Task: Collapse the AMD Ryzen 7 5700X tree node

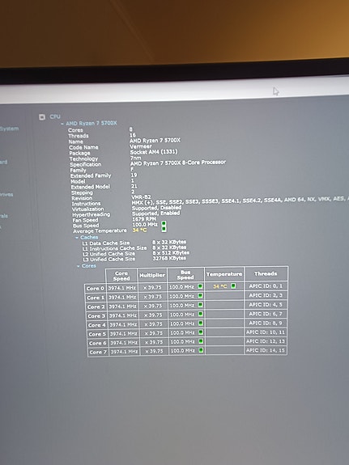Action: pyautogui.click(x=62, y=124)
